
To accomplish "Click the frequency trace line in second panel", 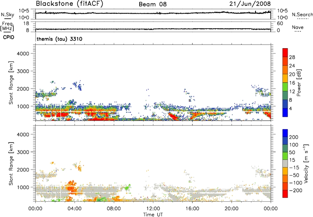I will click(153, 29).
